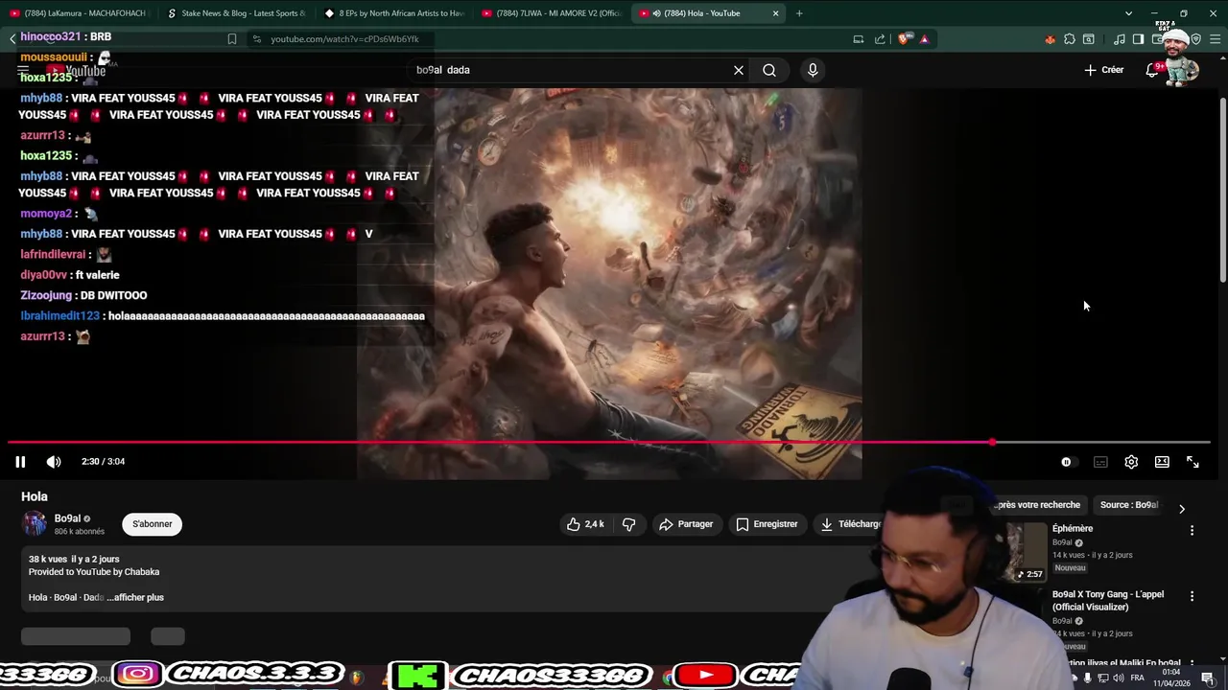Show more filter chips with right arrow
This screenshot has width=1228, height=690.
[x=1182, y=509]
